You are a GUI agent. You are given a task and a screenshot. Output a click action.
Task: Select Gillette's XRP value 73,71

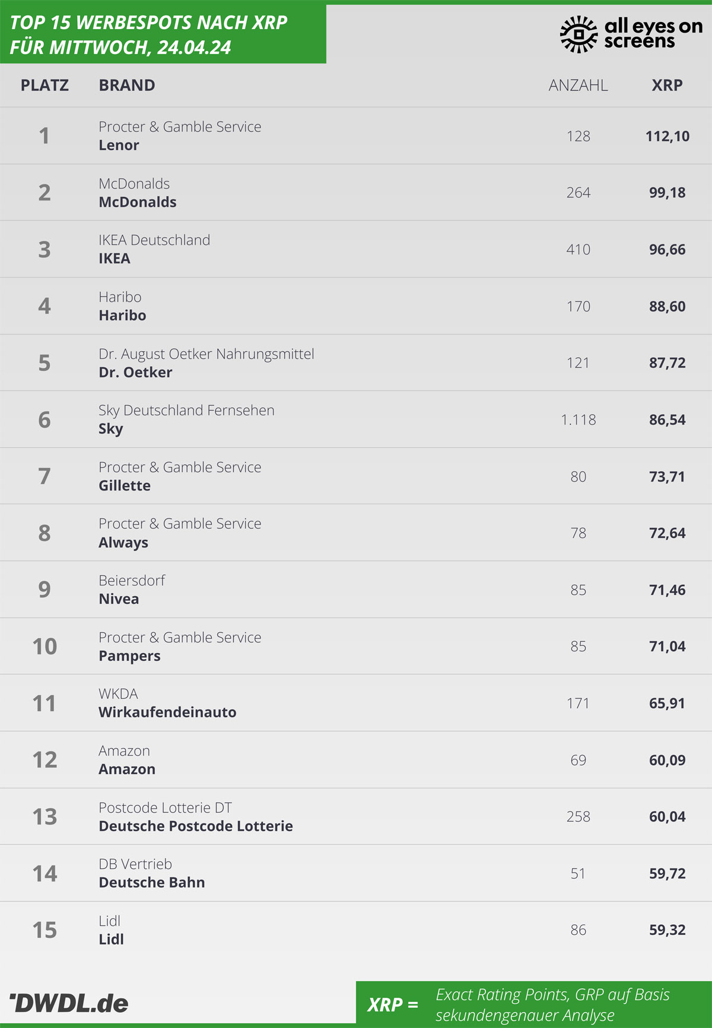click(667, 476)
